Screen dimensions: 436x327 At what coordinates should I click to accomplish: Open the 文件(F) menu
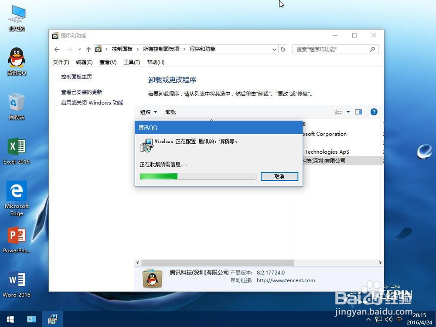coord(61,62)
